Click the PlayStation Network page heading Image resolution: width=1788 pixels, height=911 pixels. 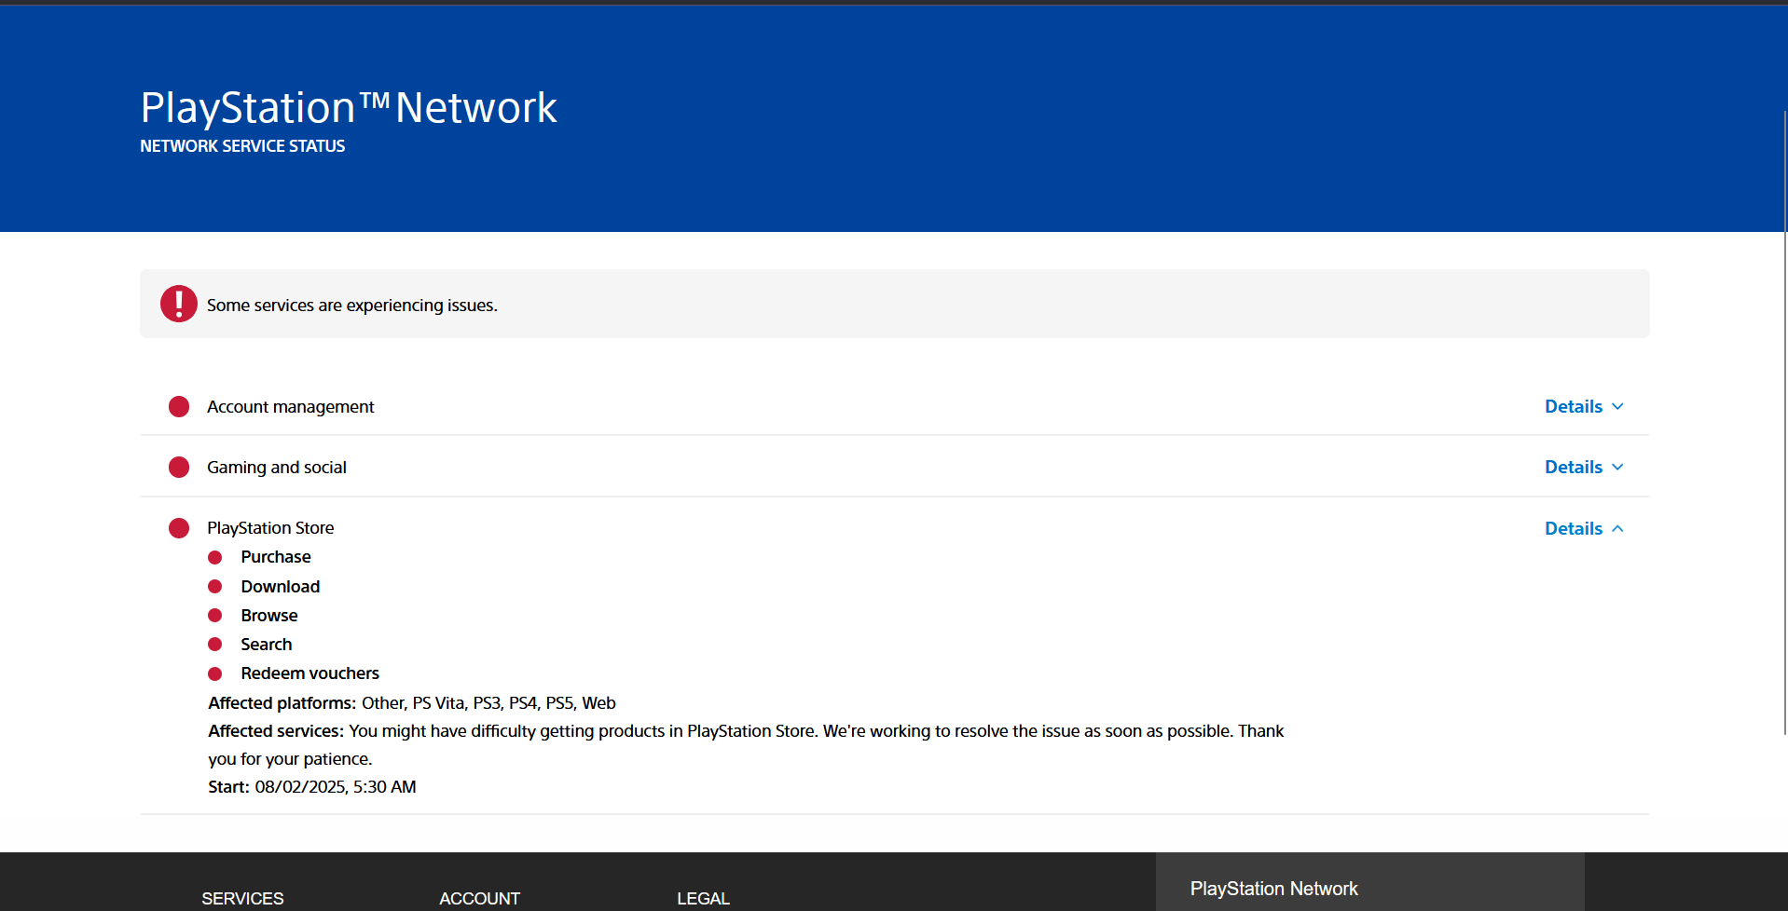348,107
